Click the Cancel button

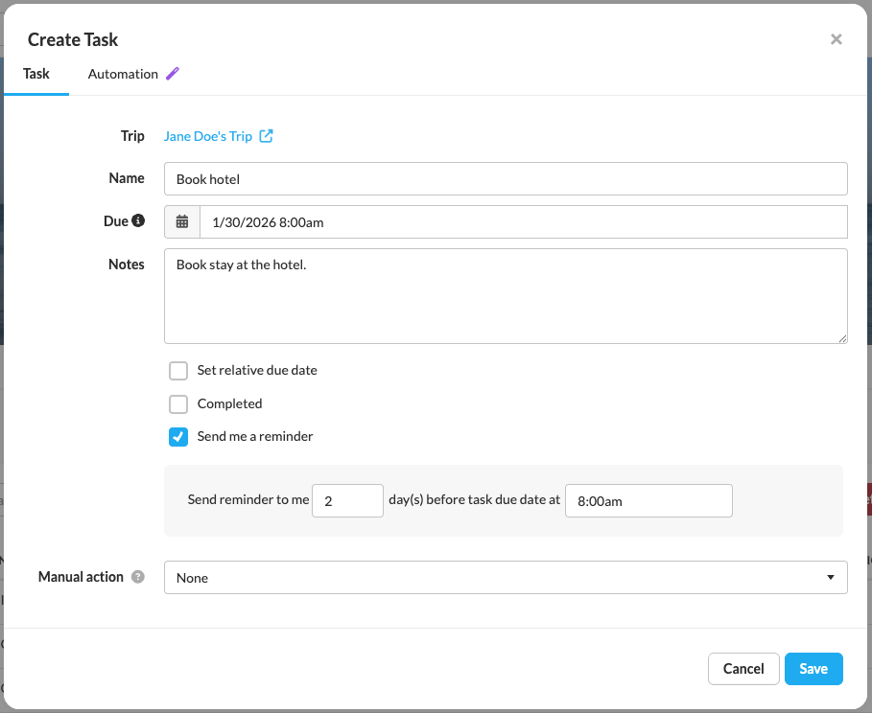743,669
